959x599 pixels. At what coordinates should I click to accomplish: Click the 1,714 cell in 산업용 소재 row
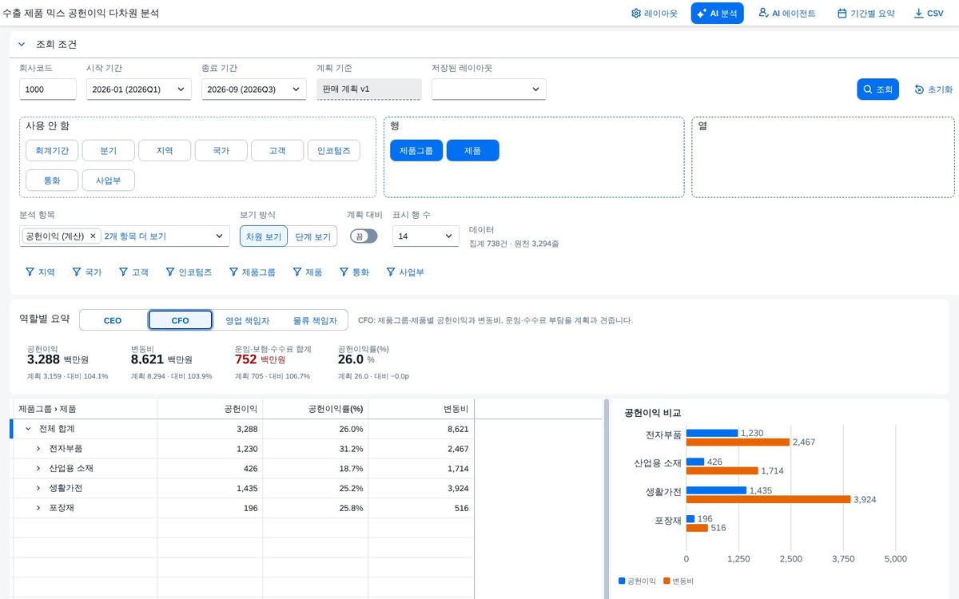coord(420,469)
